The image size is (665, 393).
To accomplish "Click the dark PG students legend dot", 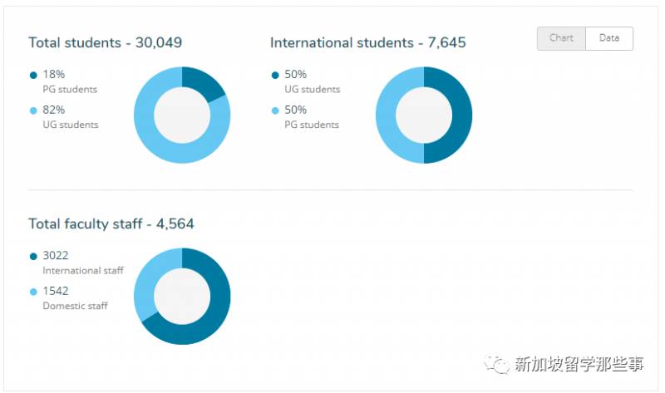I will [x=33, y=75].
